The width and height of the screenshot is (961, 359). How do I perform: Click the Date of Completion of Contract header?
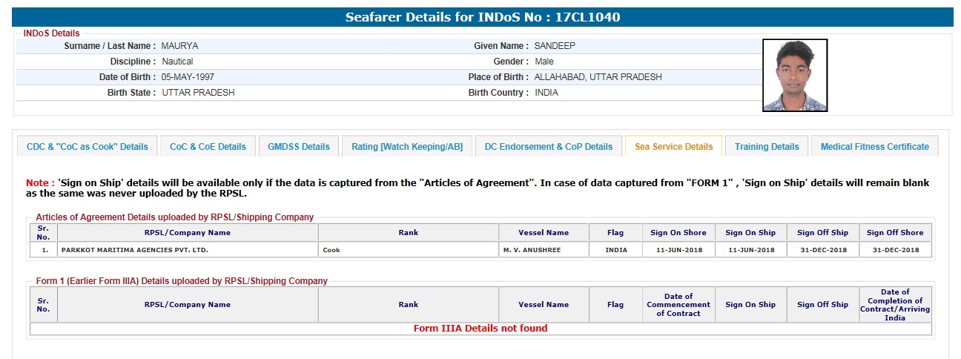(895, 305)
